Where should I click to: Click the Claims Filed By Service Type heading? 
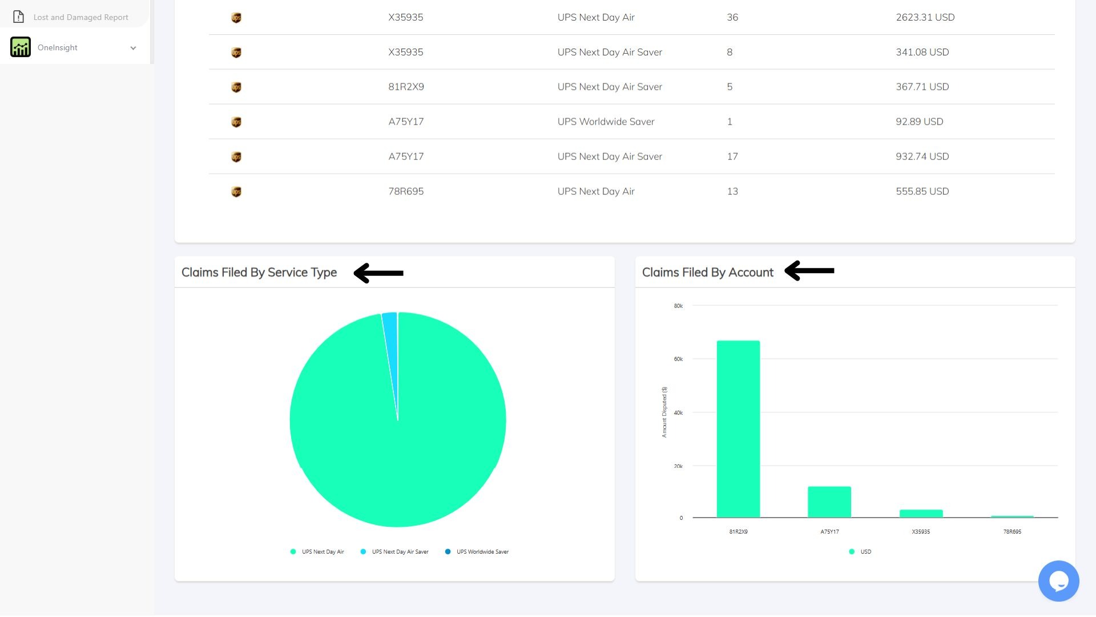tap(259, 273)
